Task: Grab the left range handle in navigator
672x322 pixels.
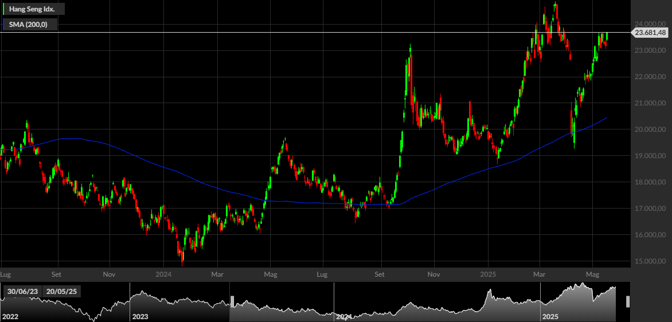Action: click(232, 301)
